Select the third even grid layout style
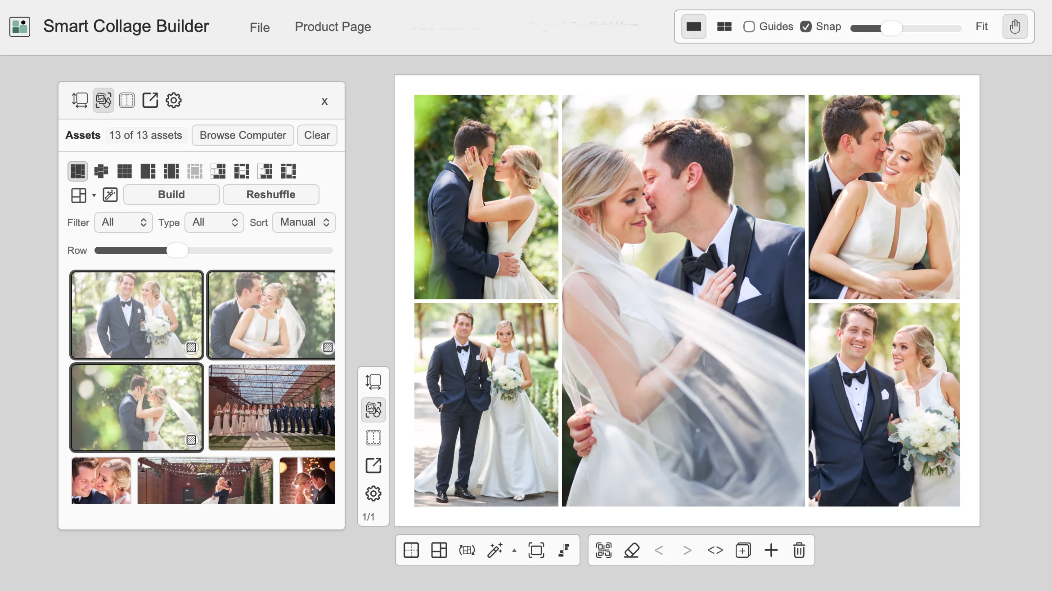This screenshot has height=591, width=1052. pyautogui.click(x=125, y=171)
